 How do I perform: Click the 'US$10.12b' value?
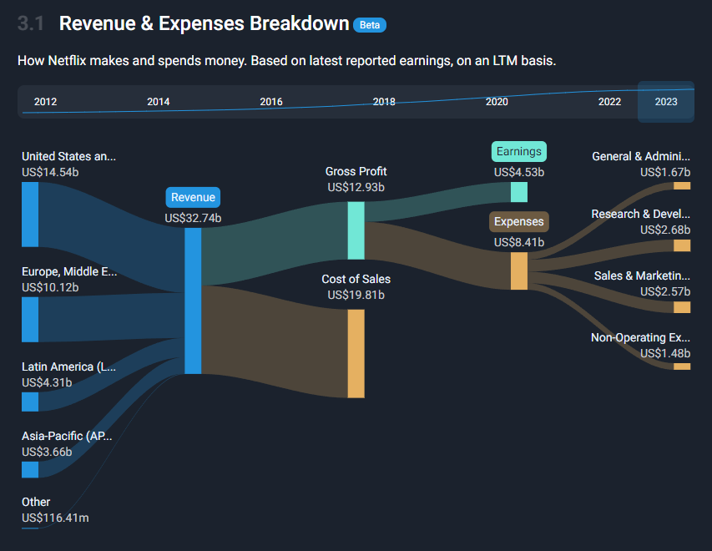click(x=50, y=287)
